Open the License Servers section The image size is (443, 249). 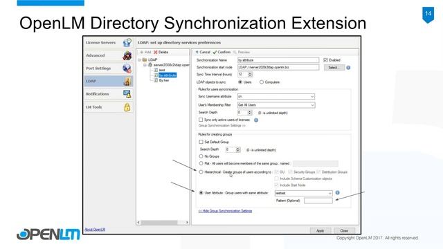(109, 43)
